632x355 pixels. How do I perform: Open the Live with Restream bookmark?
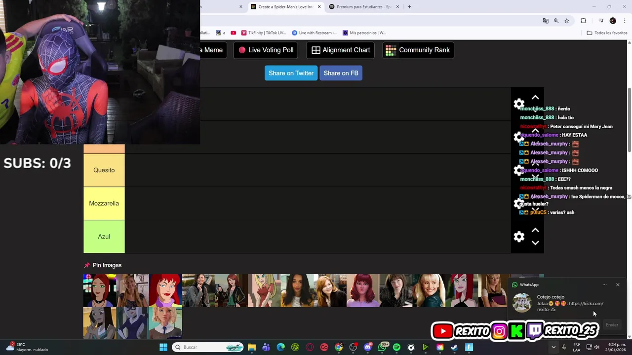click(315, 33)
